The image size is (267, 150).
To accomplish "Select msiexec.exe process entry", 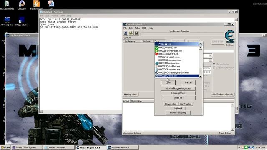I will [x=177, y=63].
